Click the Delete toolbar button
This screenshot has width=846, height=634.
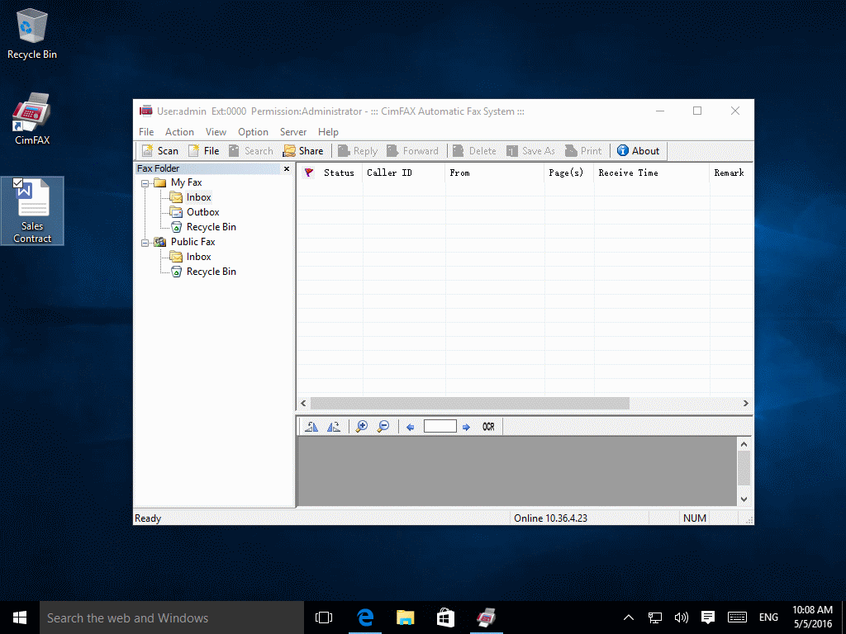click(474, 151)
